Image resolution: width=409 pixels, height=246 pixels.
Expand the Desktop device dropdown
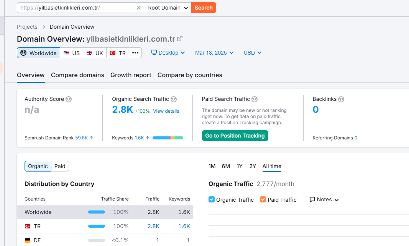[168, 53]
